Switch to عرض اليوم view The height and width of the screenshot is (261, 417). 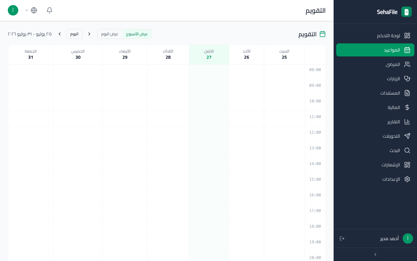[110, 34]
